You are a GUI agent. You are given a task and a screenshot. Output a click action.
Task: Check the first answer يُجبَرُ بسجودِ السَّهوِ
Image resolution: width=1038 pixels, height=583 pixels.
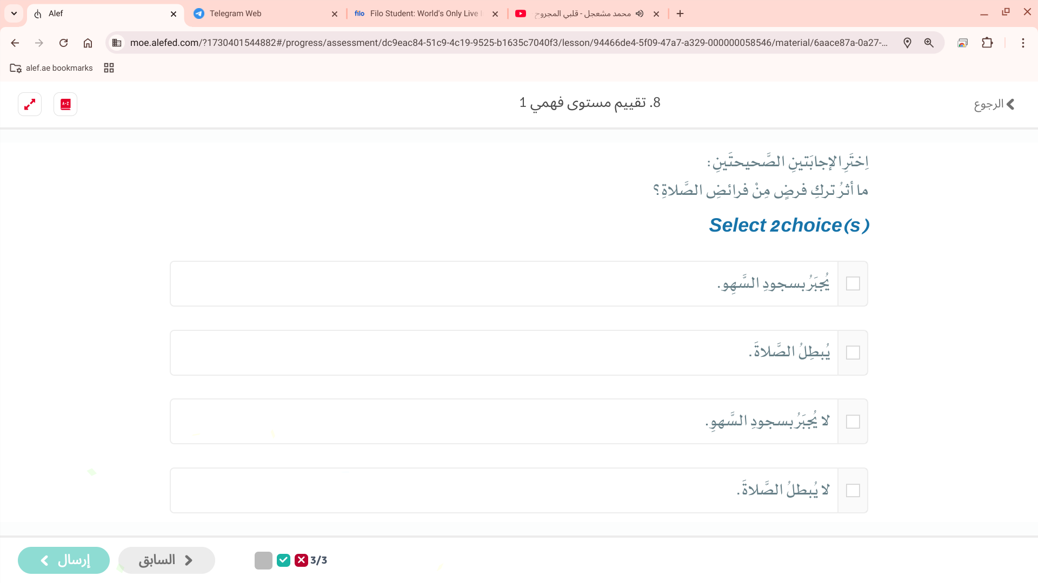pyautogui.click(x=853, y=284)
